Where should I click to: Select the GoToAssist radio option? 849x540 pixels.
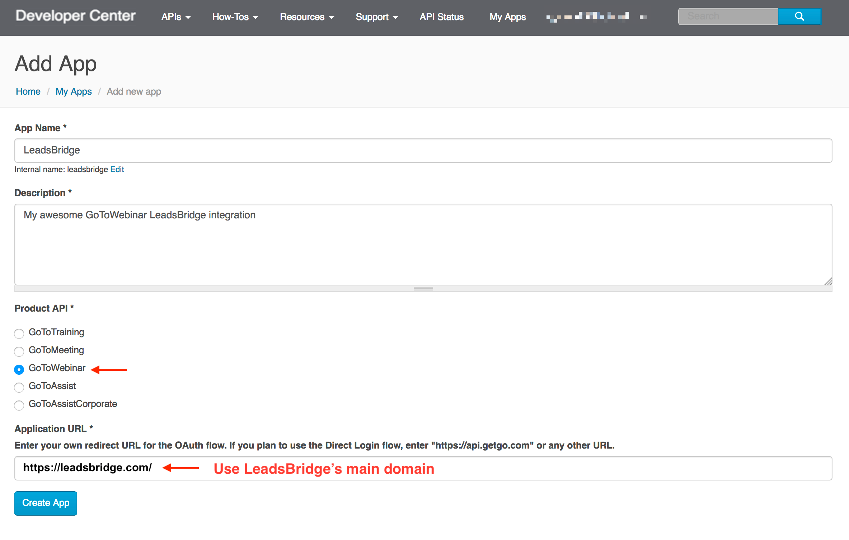(x=19, y=387)
